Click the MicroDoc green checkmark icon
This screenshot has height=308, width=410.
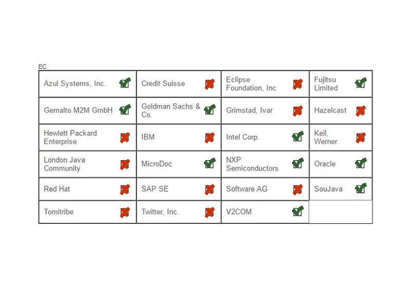209,164
